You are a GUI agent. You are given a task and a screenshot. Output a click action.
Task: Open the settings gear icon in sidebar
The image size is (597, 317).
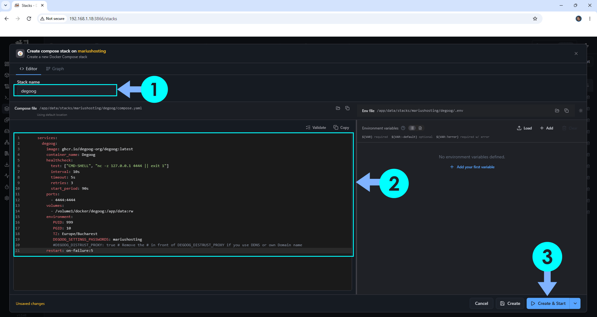tap(7, 198)
